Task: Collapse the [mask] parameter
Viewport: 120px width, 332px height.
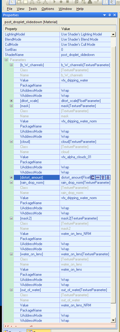Action: pos(11,106)
